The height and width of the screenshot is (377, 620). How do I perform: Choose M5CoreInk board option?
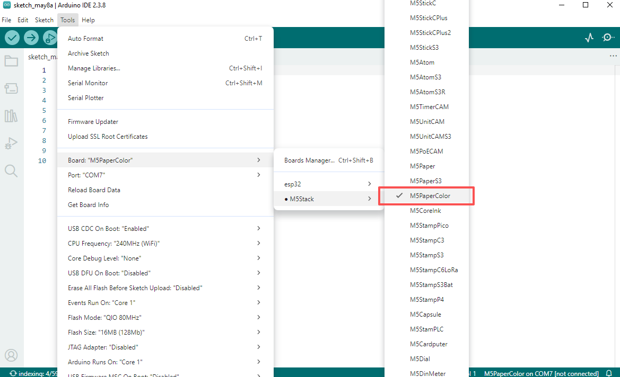pos(426,211)
